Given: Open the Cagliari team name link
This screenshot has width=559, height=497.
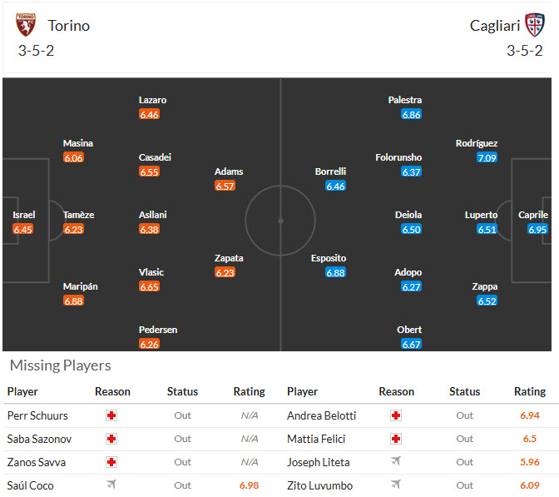Looking at the screenshot, I should tap(495, 25).
